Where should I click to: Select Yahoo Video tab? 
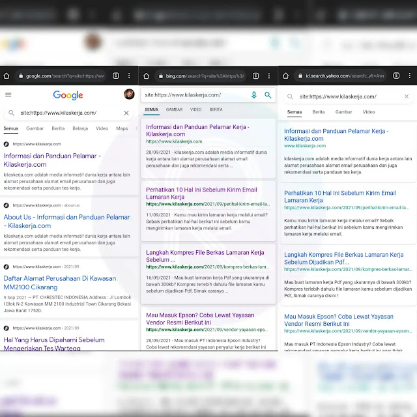tap(369, 112)
